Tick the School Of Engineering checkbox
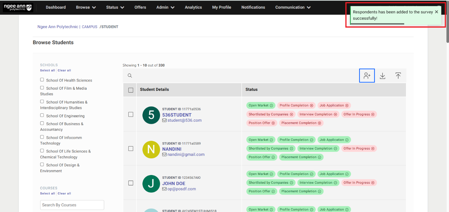Viewport: 449px width, 212px height. pyautogui.click(x=42, y=115)
